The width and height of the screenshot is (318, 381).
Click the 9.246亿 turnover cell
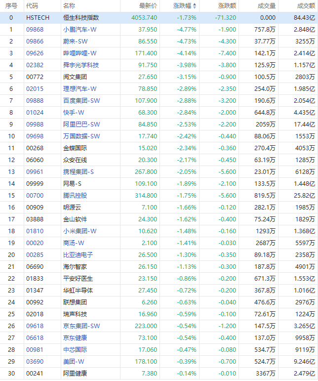point(304,362)
